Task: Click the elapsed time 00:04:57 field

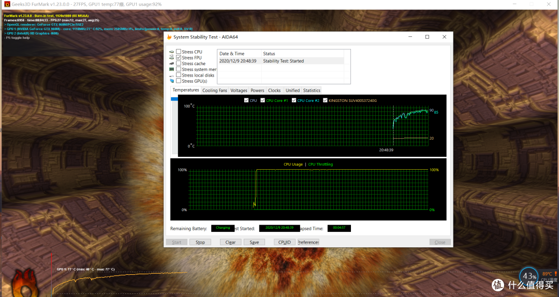Action: tap(339, 228)
